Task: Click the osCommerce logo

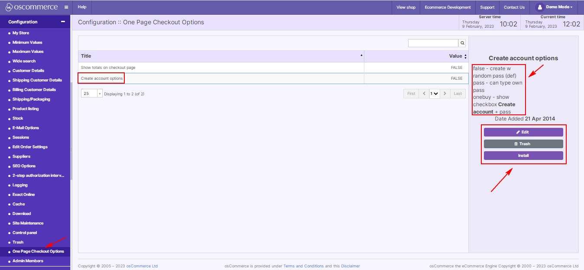Action: tap(32, 7)
